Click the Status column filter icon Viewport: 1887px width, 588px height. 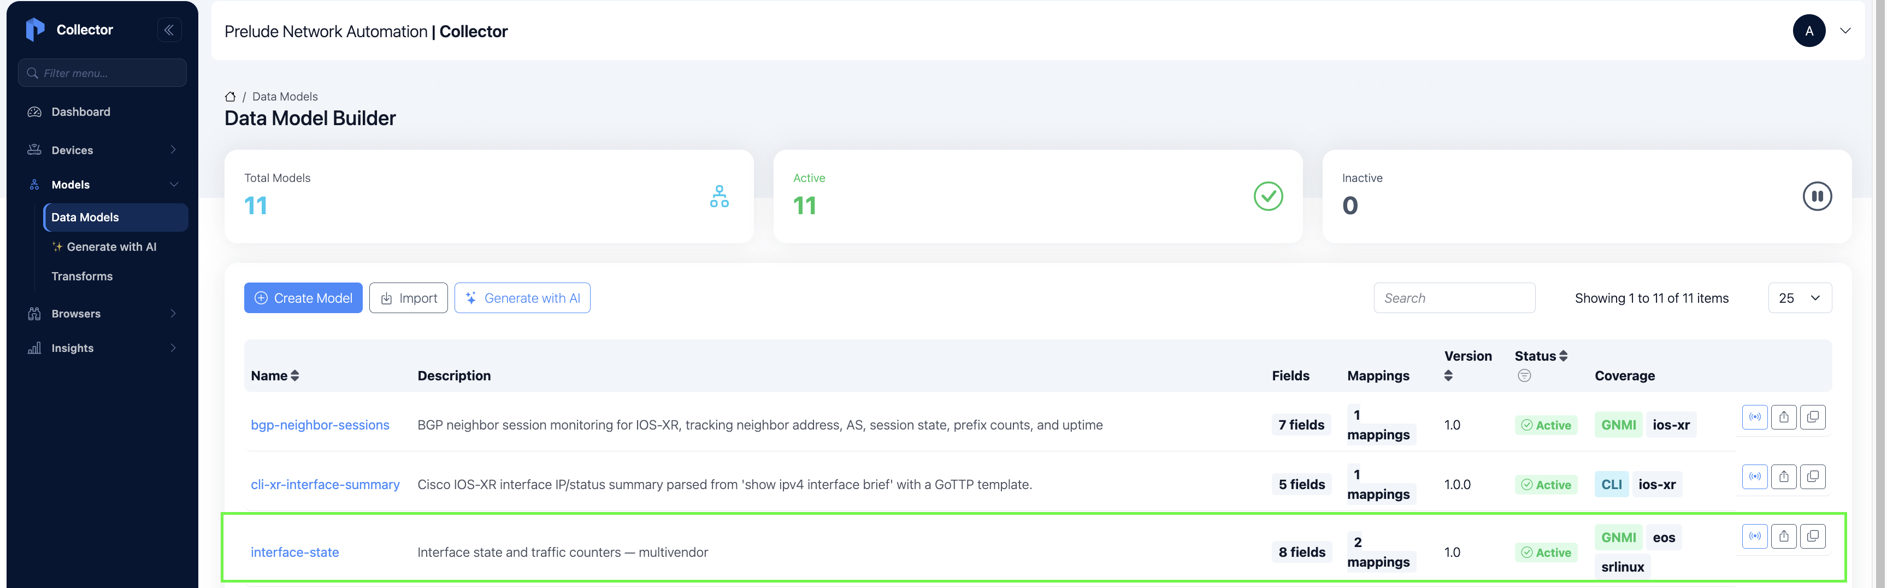point(1524,376)
